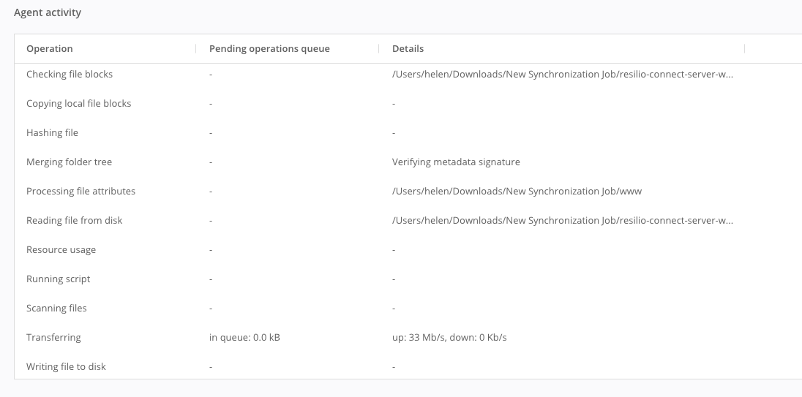Select the Copying local file blocks operation
Viewport: 802px width, 397px height.
(x=78, y=104)
